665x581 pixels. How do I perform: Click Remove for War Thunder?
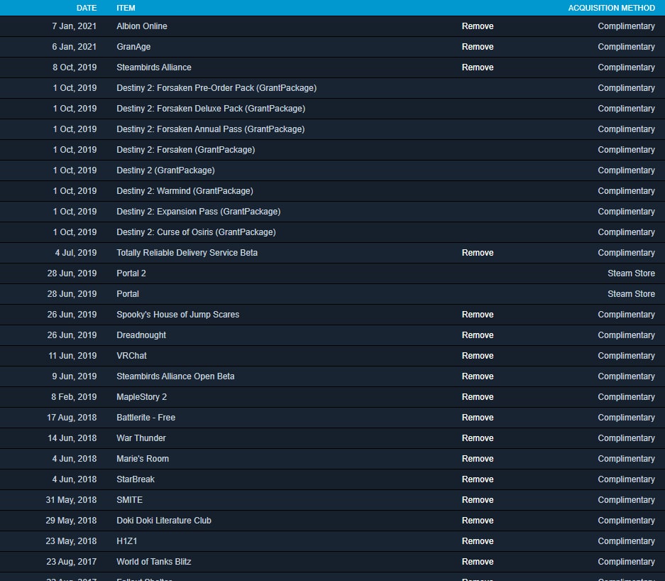point(478,438)
